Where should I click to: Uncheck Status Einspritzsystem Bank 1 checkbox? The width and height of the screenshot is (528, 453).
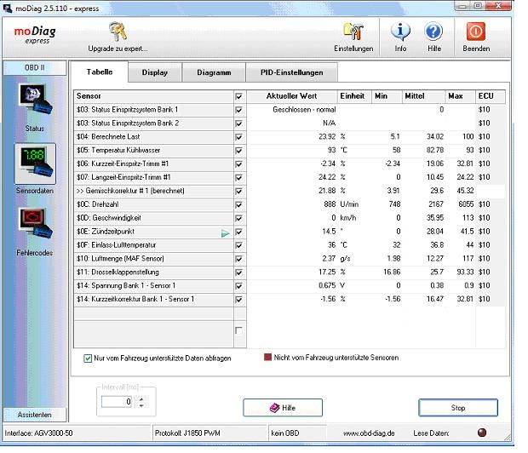(x=238, y=110)
